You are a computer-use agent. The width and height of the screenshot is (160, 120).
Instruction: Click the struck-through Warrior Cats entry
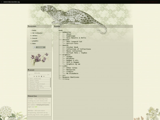tap(72, 44)
